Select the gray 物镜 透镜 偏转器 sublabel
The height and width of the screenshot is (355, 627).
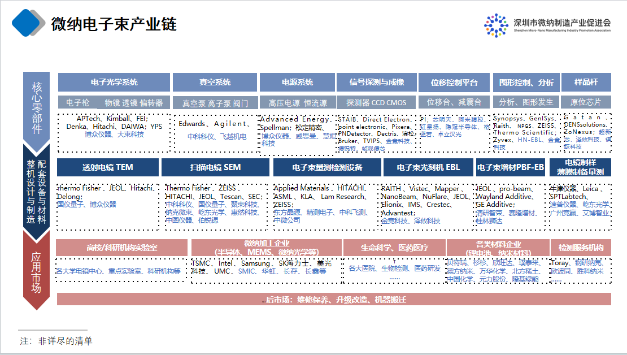[134, 102]
